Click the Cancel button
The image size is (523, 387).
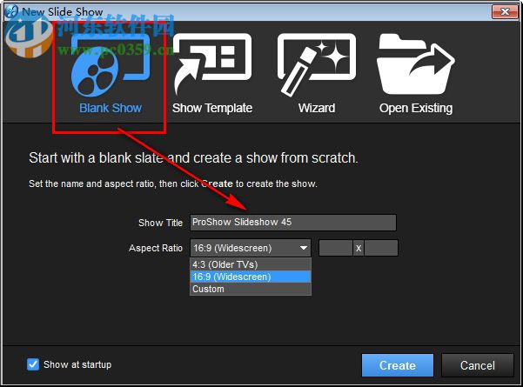478,365
